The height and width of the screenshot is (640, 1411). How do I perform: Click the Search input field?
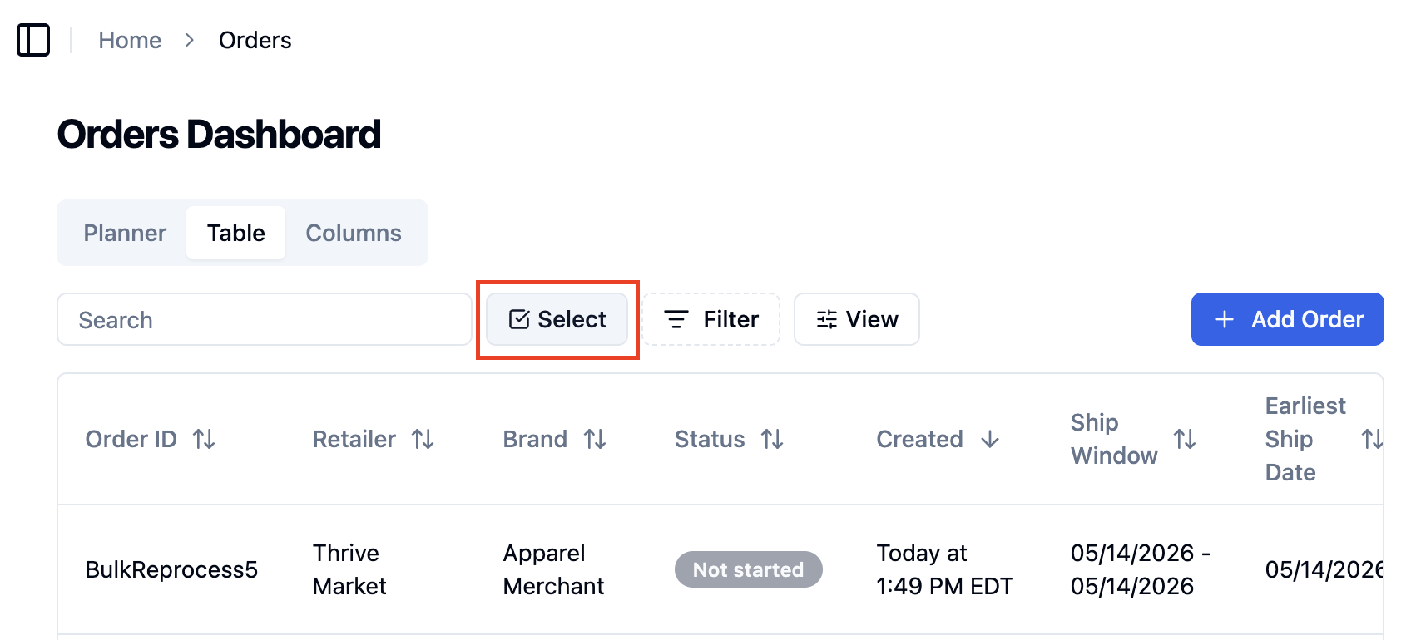coord(265,319)
